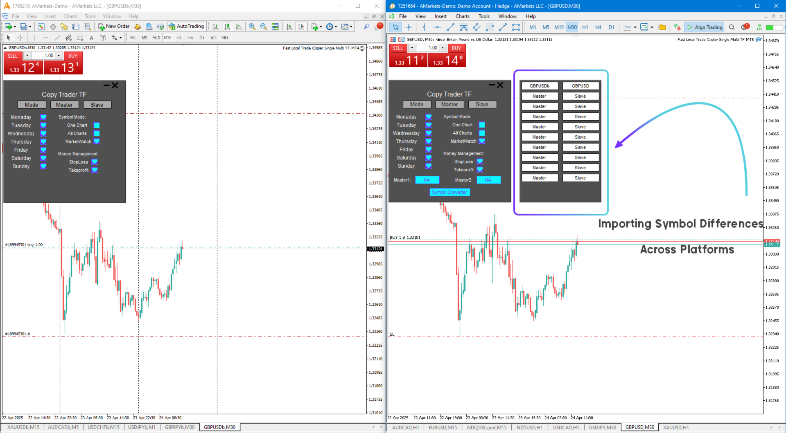Image resolution: width=786 pixels, height=433 pixels.
Task: Click the MT4 zoom out magnifier icon
Action: click(x=264, y=27)
